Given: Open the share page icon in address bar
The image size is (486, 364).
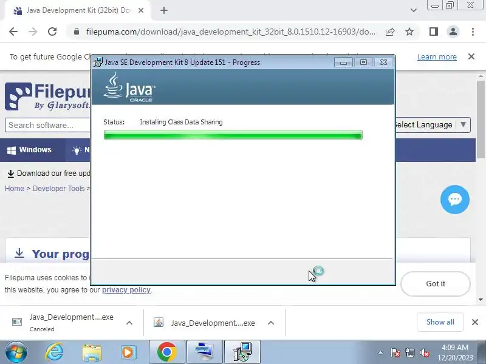Looking at the screenshot, I should coord(390,32).
